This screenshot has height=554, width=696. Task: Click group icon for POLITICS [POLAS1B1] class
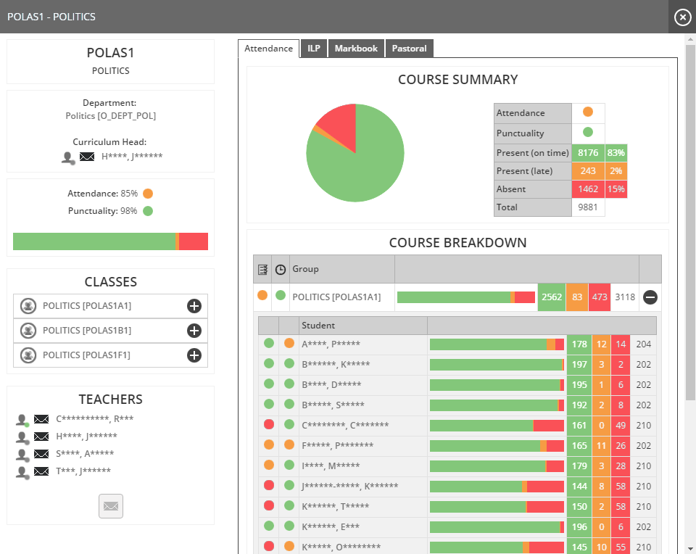point(28,331)
